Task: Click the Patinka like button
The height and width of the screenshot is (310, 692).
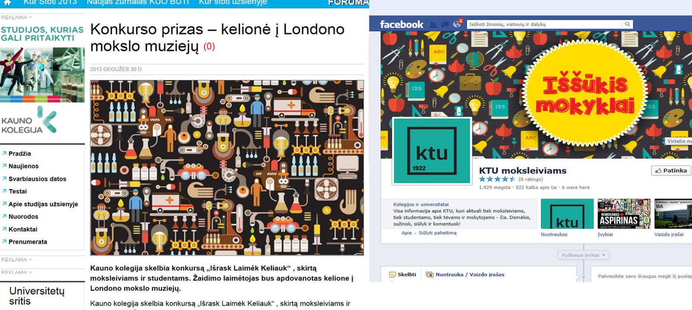Action: 671,170
